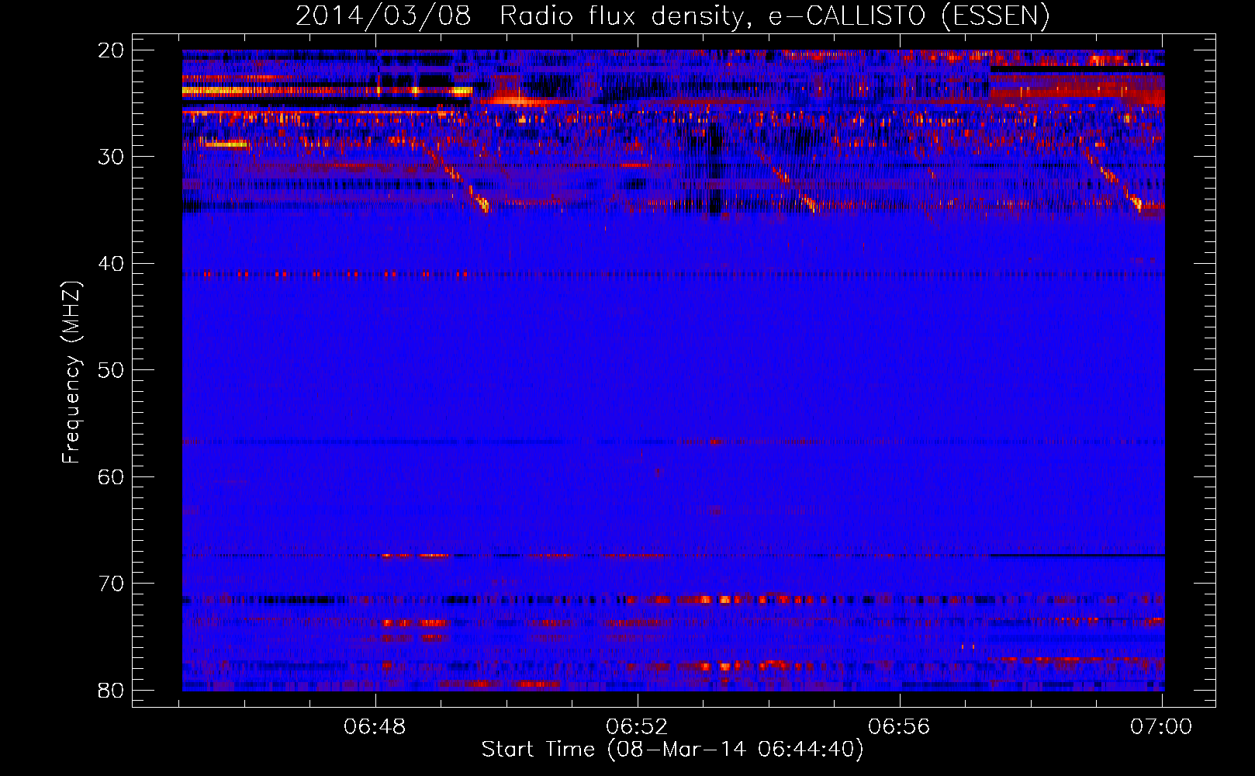Click the time tick label "06:52"
This screenshot has width=1255, height=776.
tap(638, 727)
